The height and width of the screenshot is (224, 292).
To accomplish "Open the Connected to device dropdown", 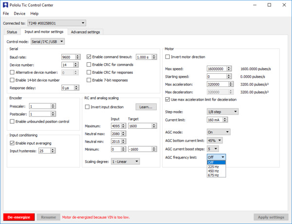I will tap(56, 23).
